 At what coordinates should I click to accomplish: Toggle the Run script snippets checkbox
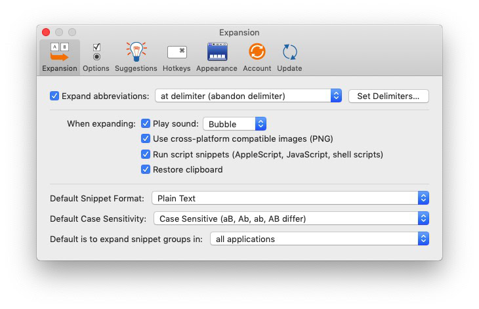pyautogui.click(x=146, y=154)
